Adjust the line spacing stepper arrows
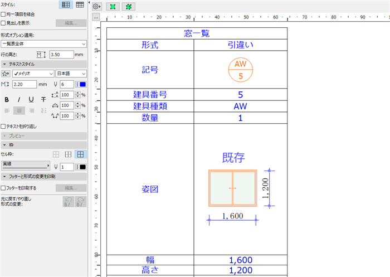The width and height of the screenshot is (390, 277). pyautogui.click(x=78, y=95)
